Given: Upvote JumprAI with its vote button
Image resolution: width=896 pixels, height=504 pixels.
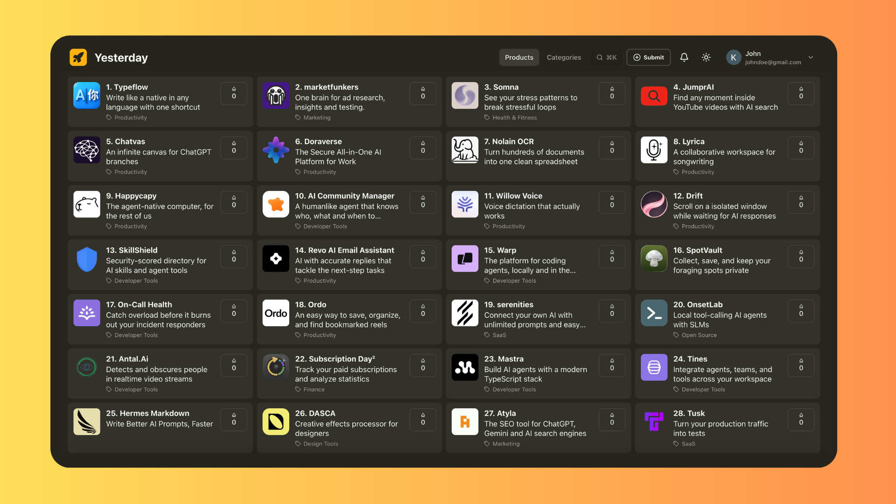Looking at the screenshot, I should tap(801, 93).
